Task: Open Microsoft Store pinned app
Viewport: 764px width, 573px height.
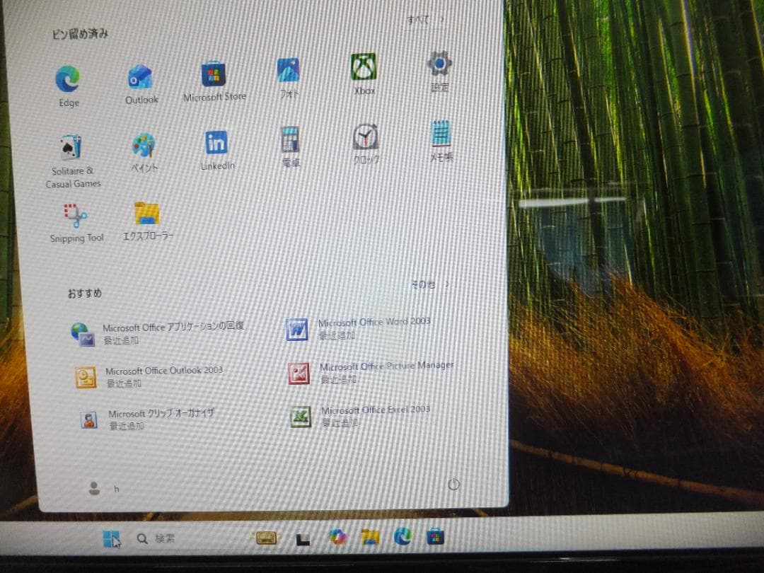Action: coord(214,81)
